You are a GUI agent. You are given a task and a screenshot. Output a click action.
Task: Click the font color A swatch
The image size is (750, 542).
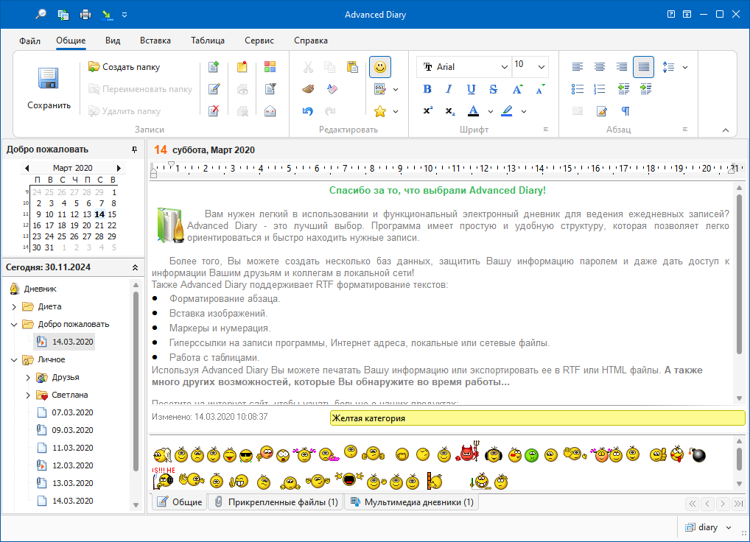click(474, 111)
